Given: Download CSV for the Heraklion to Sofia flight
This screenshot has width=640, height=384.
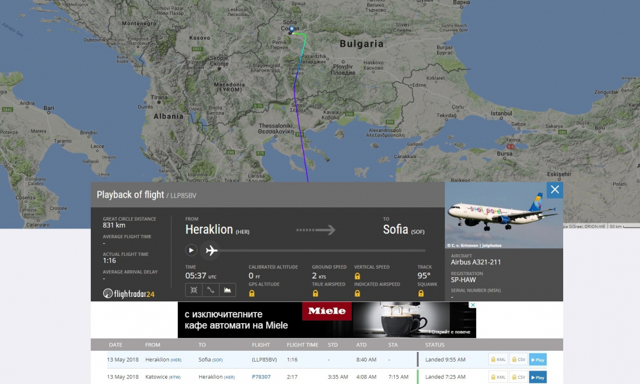Looking at the screenshot, I should click(x=518, y=360).
